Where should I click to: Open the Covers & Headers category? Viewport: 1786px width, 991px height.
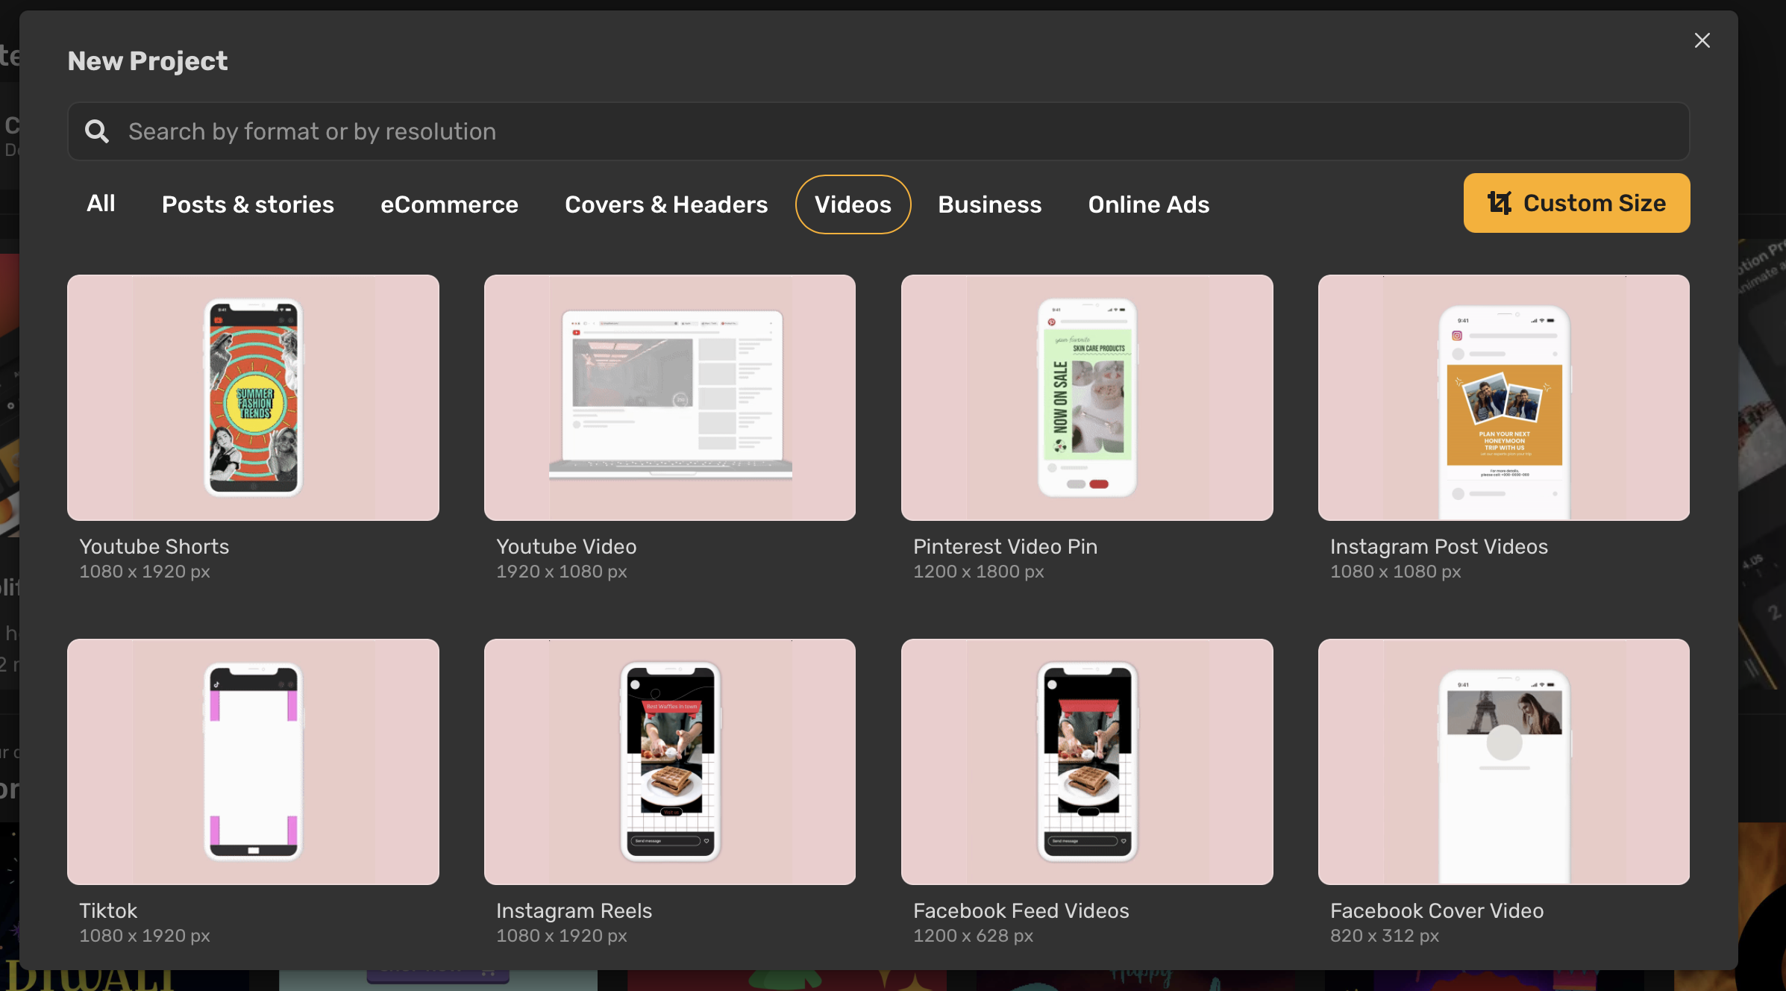pyautogui.click(x=666, y=204)
